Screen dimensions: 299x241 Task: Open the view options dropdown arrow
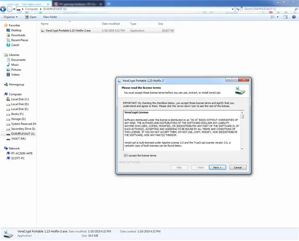pyautogui.click(x=278, y=17)
